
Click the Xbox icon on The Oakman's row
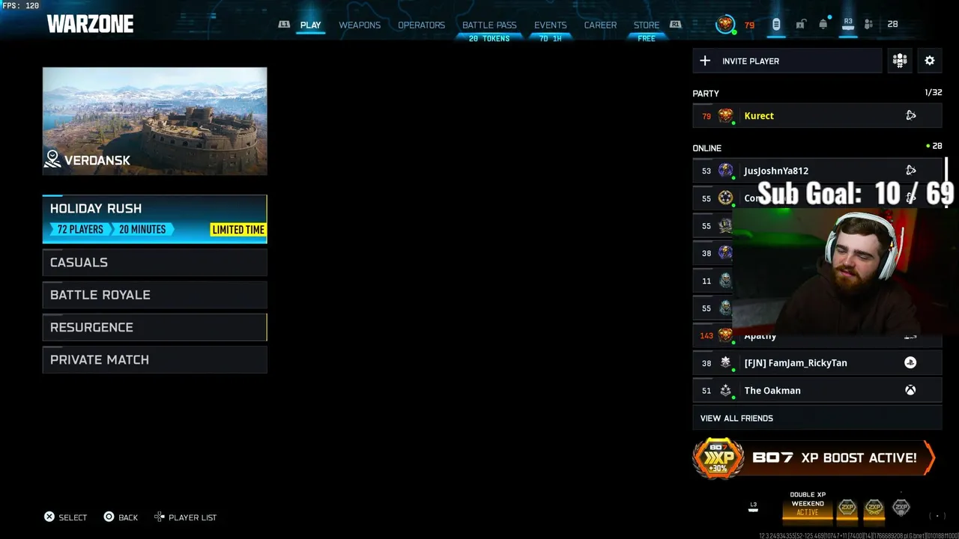[910, 390]
